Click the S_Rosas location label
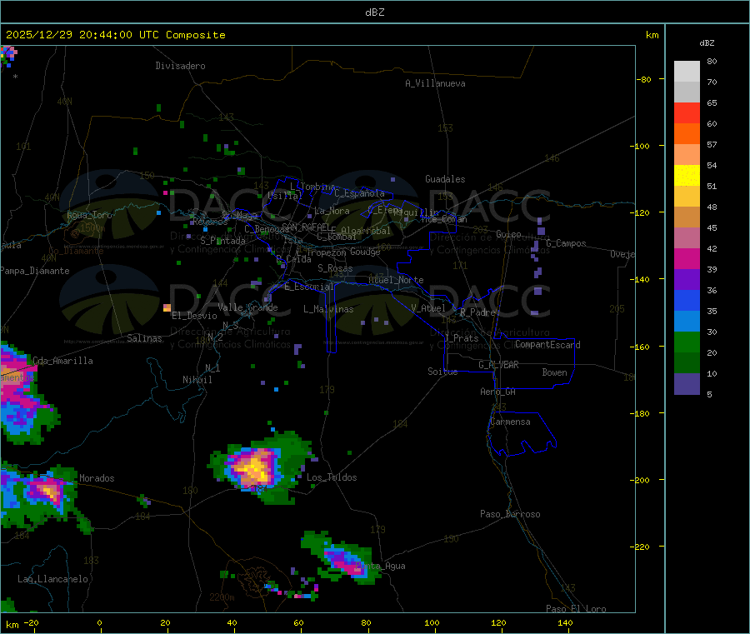Viewport: 750px width, 634px height. 335,268
